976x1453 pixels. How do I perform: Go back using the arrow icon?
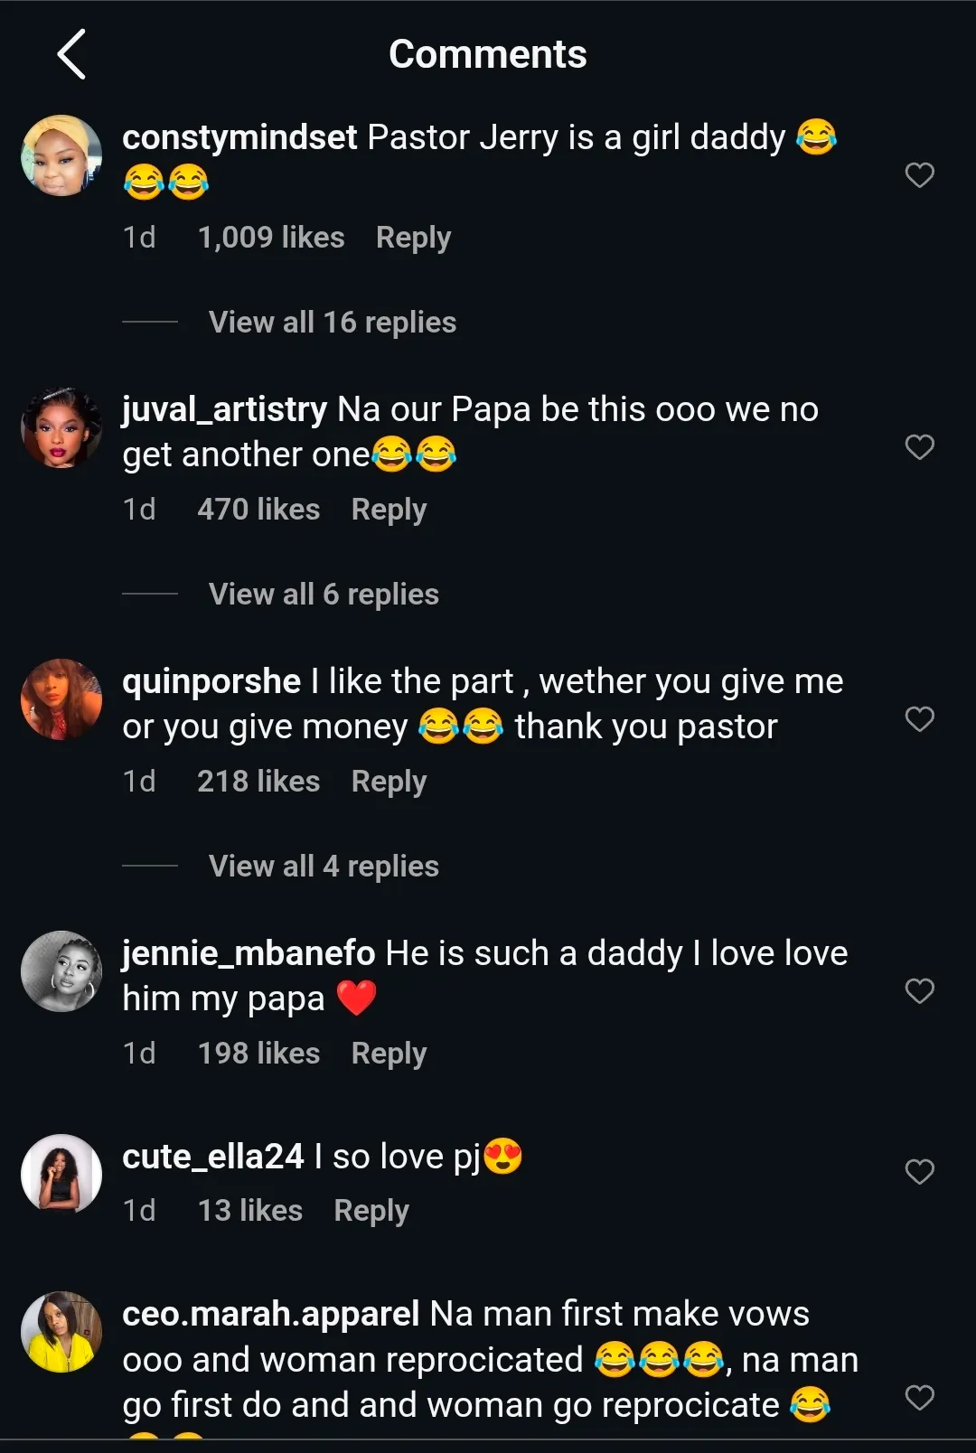(x=71, y=54)
